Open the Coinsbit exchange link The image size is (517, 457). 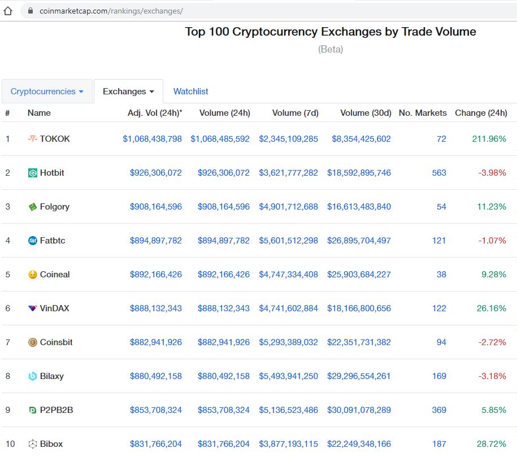56,342
